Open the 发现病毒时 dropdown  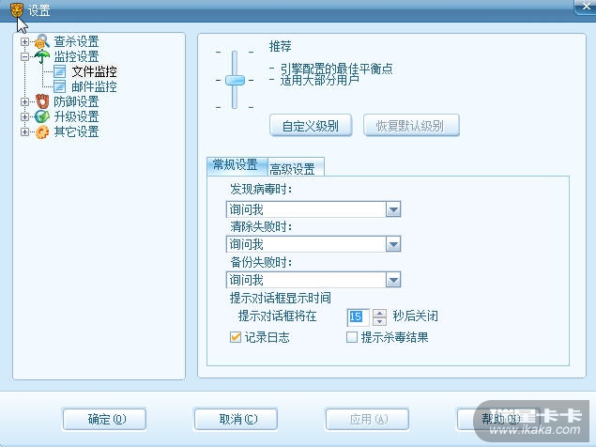tap(393, 209)
